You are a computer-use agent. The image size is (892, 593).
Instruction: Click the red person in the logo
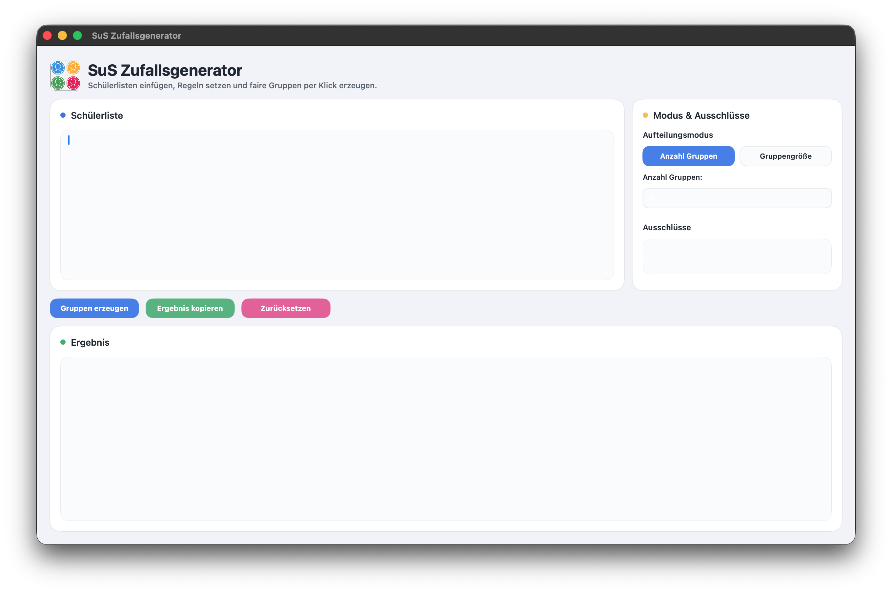73,83
